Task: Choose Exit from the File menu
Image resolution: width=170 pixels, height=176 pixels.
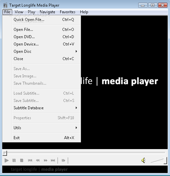Action: [x=46, y=138]
